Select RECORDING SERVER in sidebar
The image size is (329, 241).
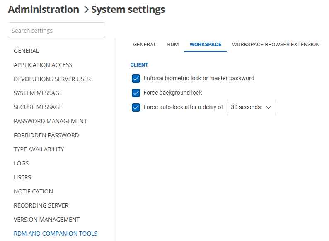coord(41,205)
